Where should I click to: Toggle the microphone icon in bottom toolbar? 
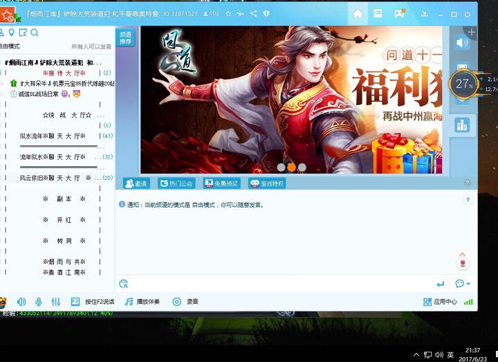pos(39,302)
